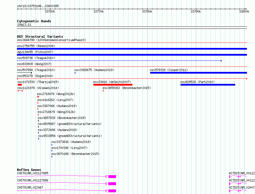Viewport: 255px width, 194px height.
Task: Select the dgv139e55 (Pinto2007) blue bar
Action: tap(132, 55)
